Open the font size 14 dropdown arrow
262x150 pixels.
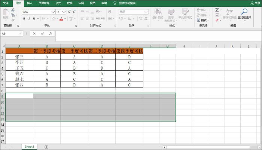64,12
